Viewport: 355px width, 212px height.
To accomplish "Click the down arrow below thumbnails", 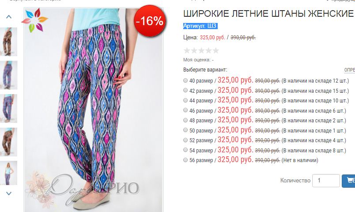I will pyautogui.click(x=8, y=193).
